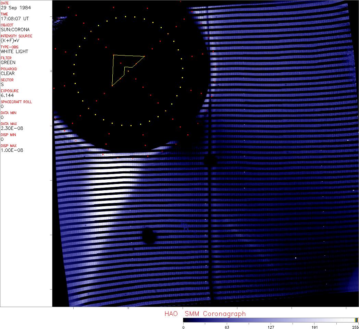Screen dimensions: 359x329
Task: Click the exposure value "6.144"
Action: tap(7, 95)
